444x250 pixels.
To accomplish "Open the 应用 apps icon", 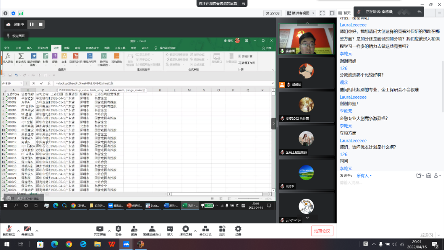I will (x=222, y=230).
